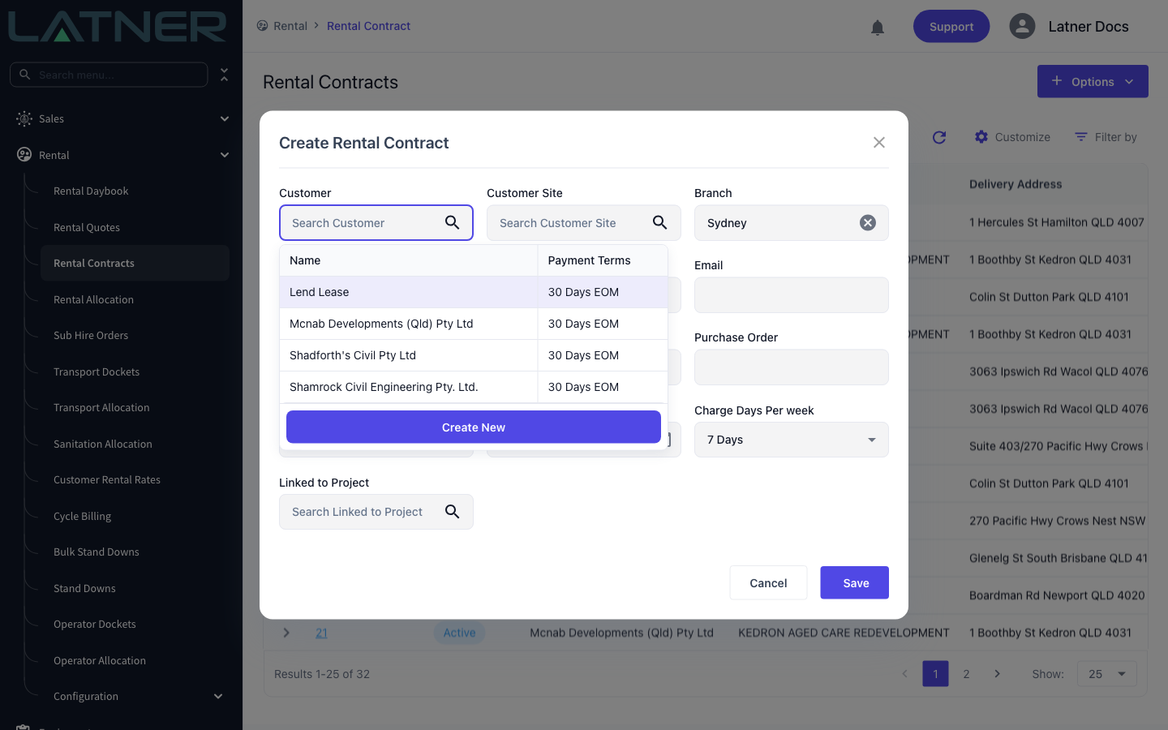Click the Support button
1168x730 pixels.
(951, 26)
